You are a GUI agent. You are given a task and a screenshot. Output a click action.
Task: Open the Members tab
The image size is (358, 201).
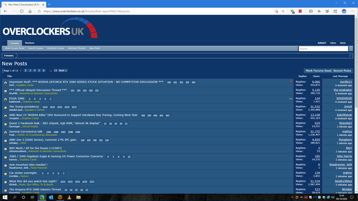(x=30, y=43)
